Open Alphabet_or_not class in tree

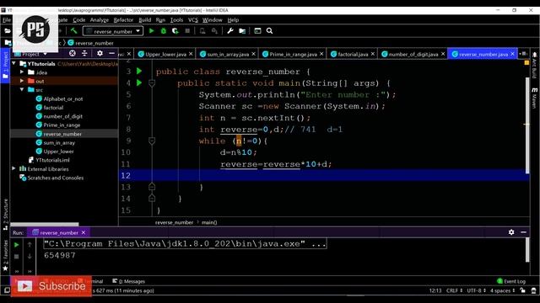63,98
